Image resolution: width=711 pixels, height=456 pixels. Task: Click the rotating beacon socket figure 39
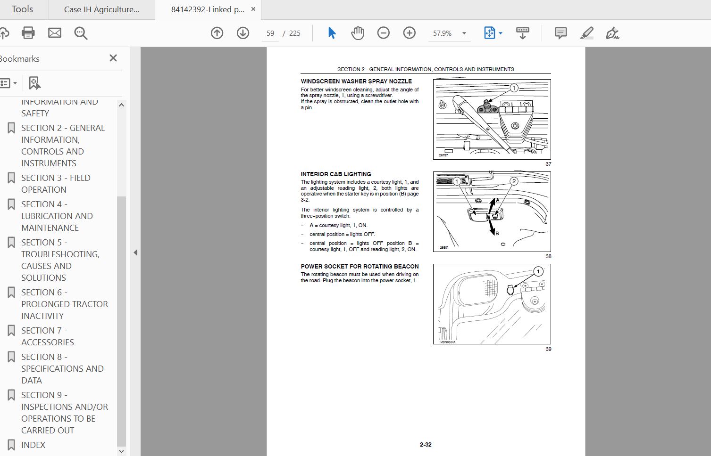click(x=492, y=304)
